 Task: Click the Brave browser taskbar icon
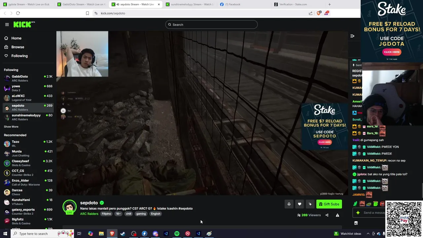(x=112, y=234)
